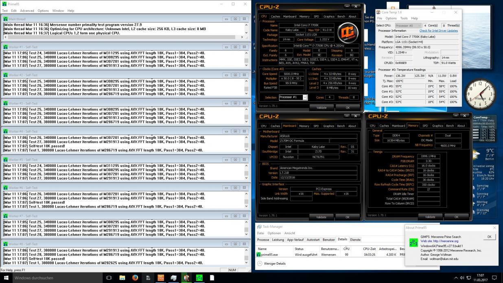Open the Datei menu in Task-Manager
The height and width of the screenshot is (283, 503).
260,233
